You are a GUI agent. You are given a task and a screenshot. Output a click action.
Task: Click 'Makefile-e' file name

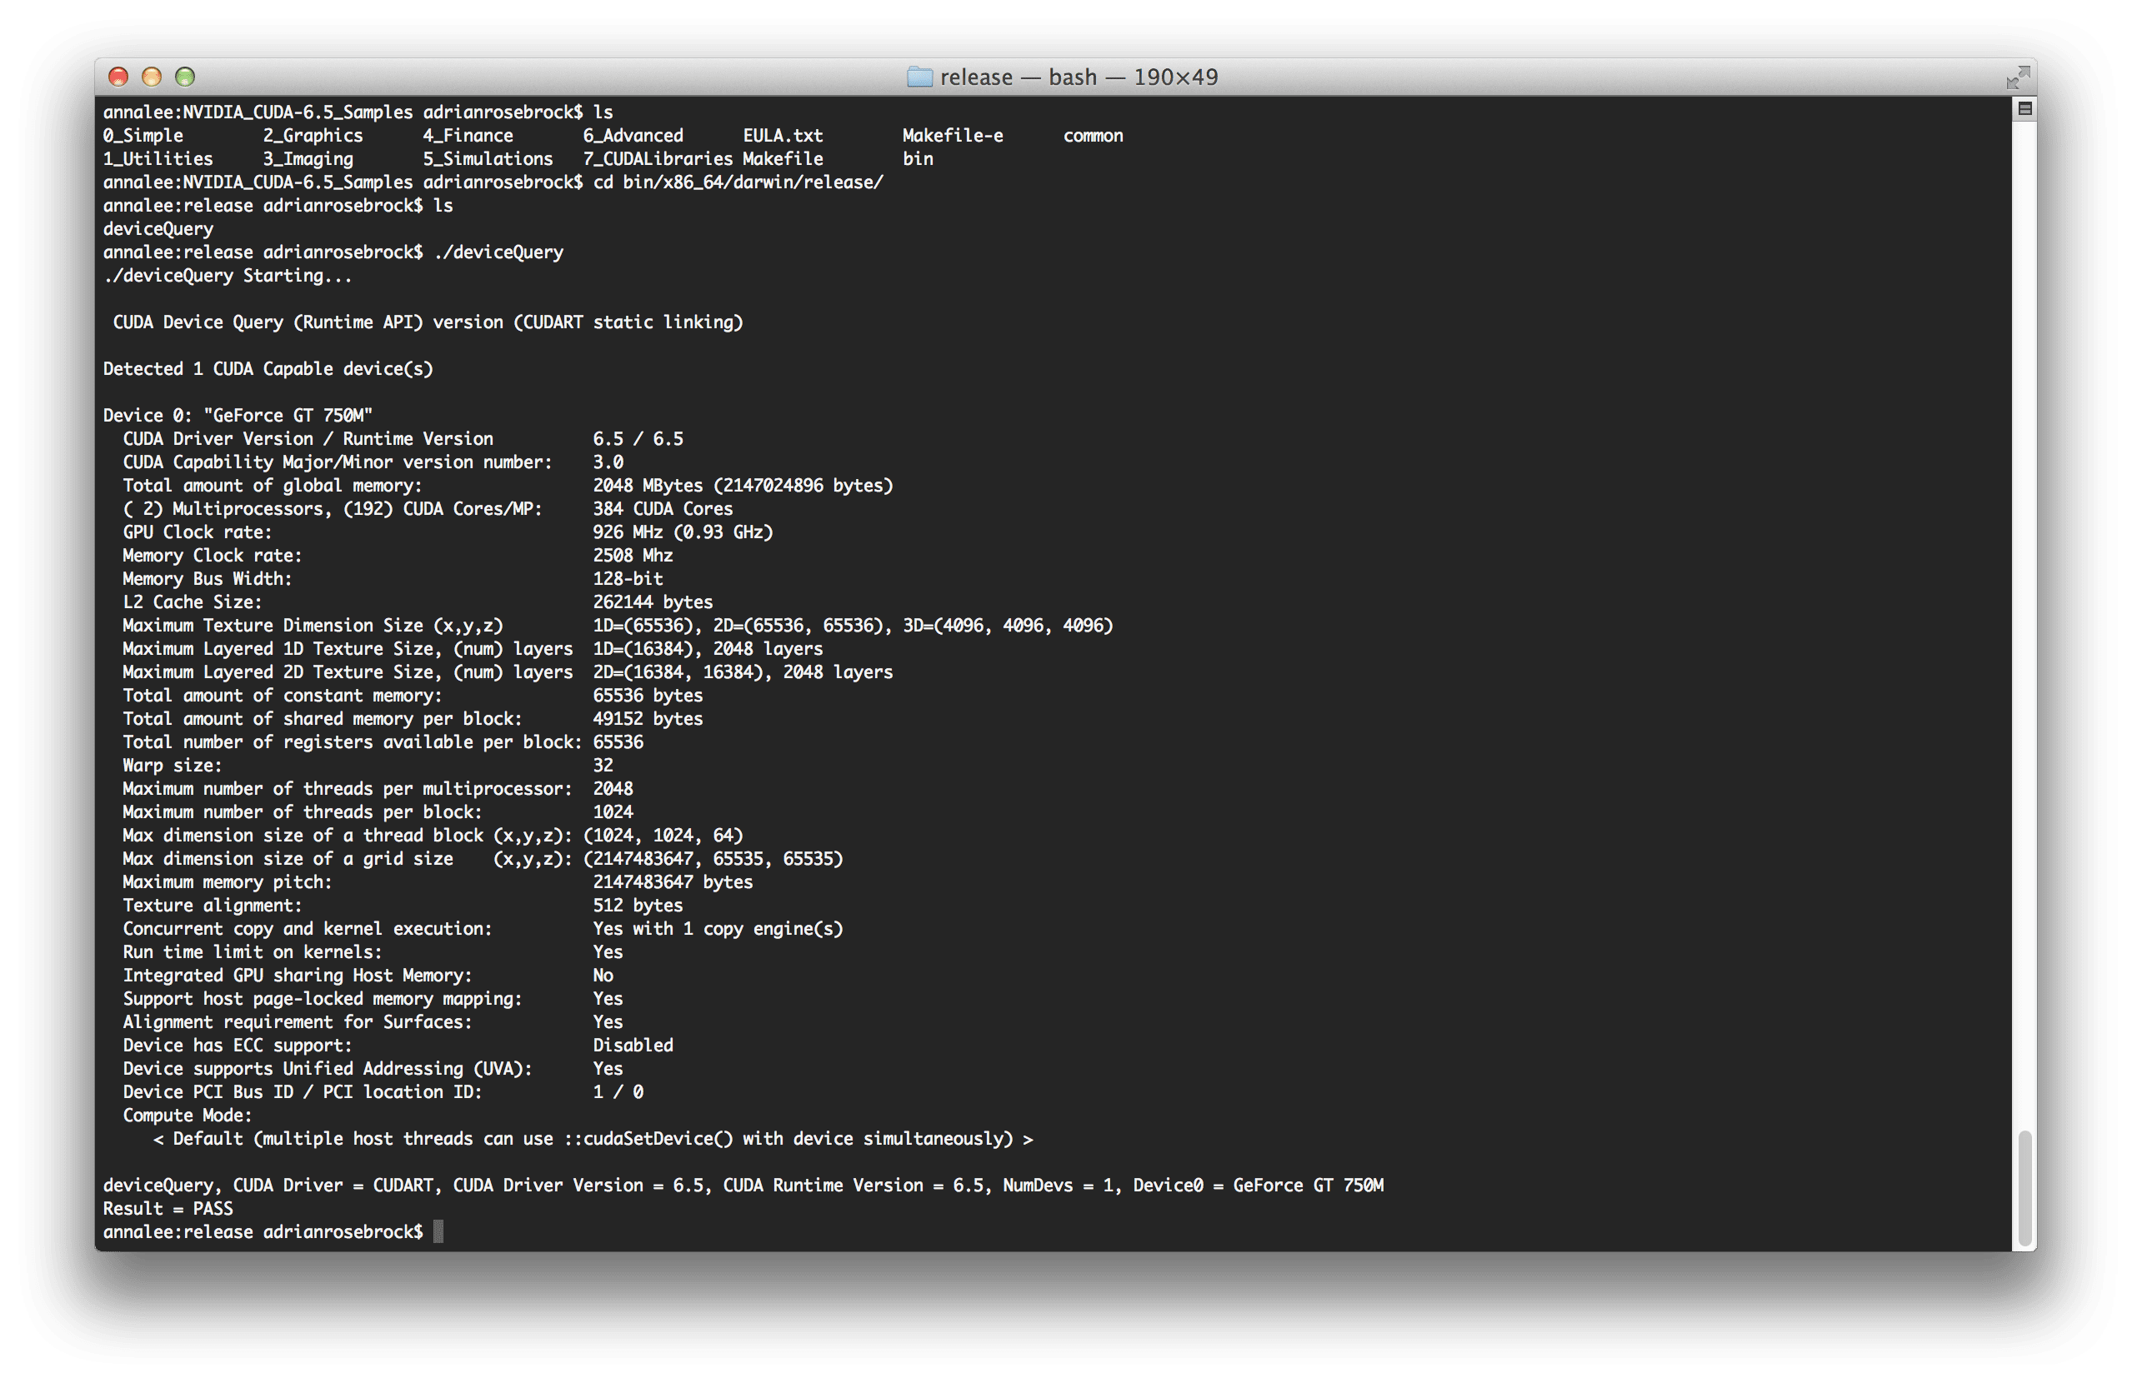tap(953, 135)
